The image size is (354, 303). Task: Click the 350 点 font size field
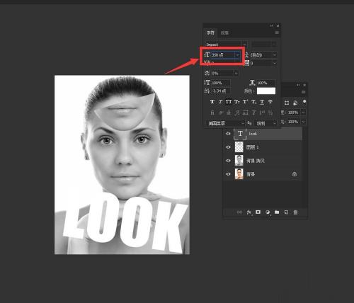click(223, 55)
